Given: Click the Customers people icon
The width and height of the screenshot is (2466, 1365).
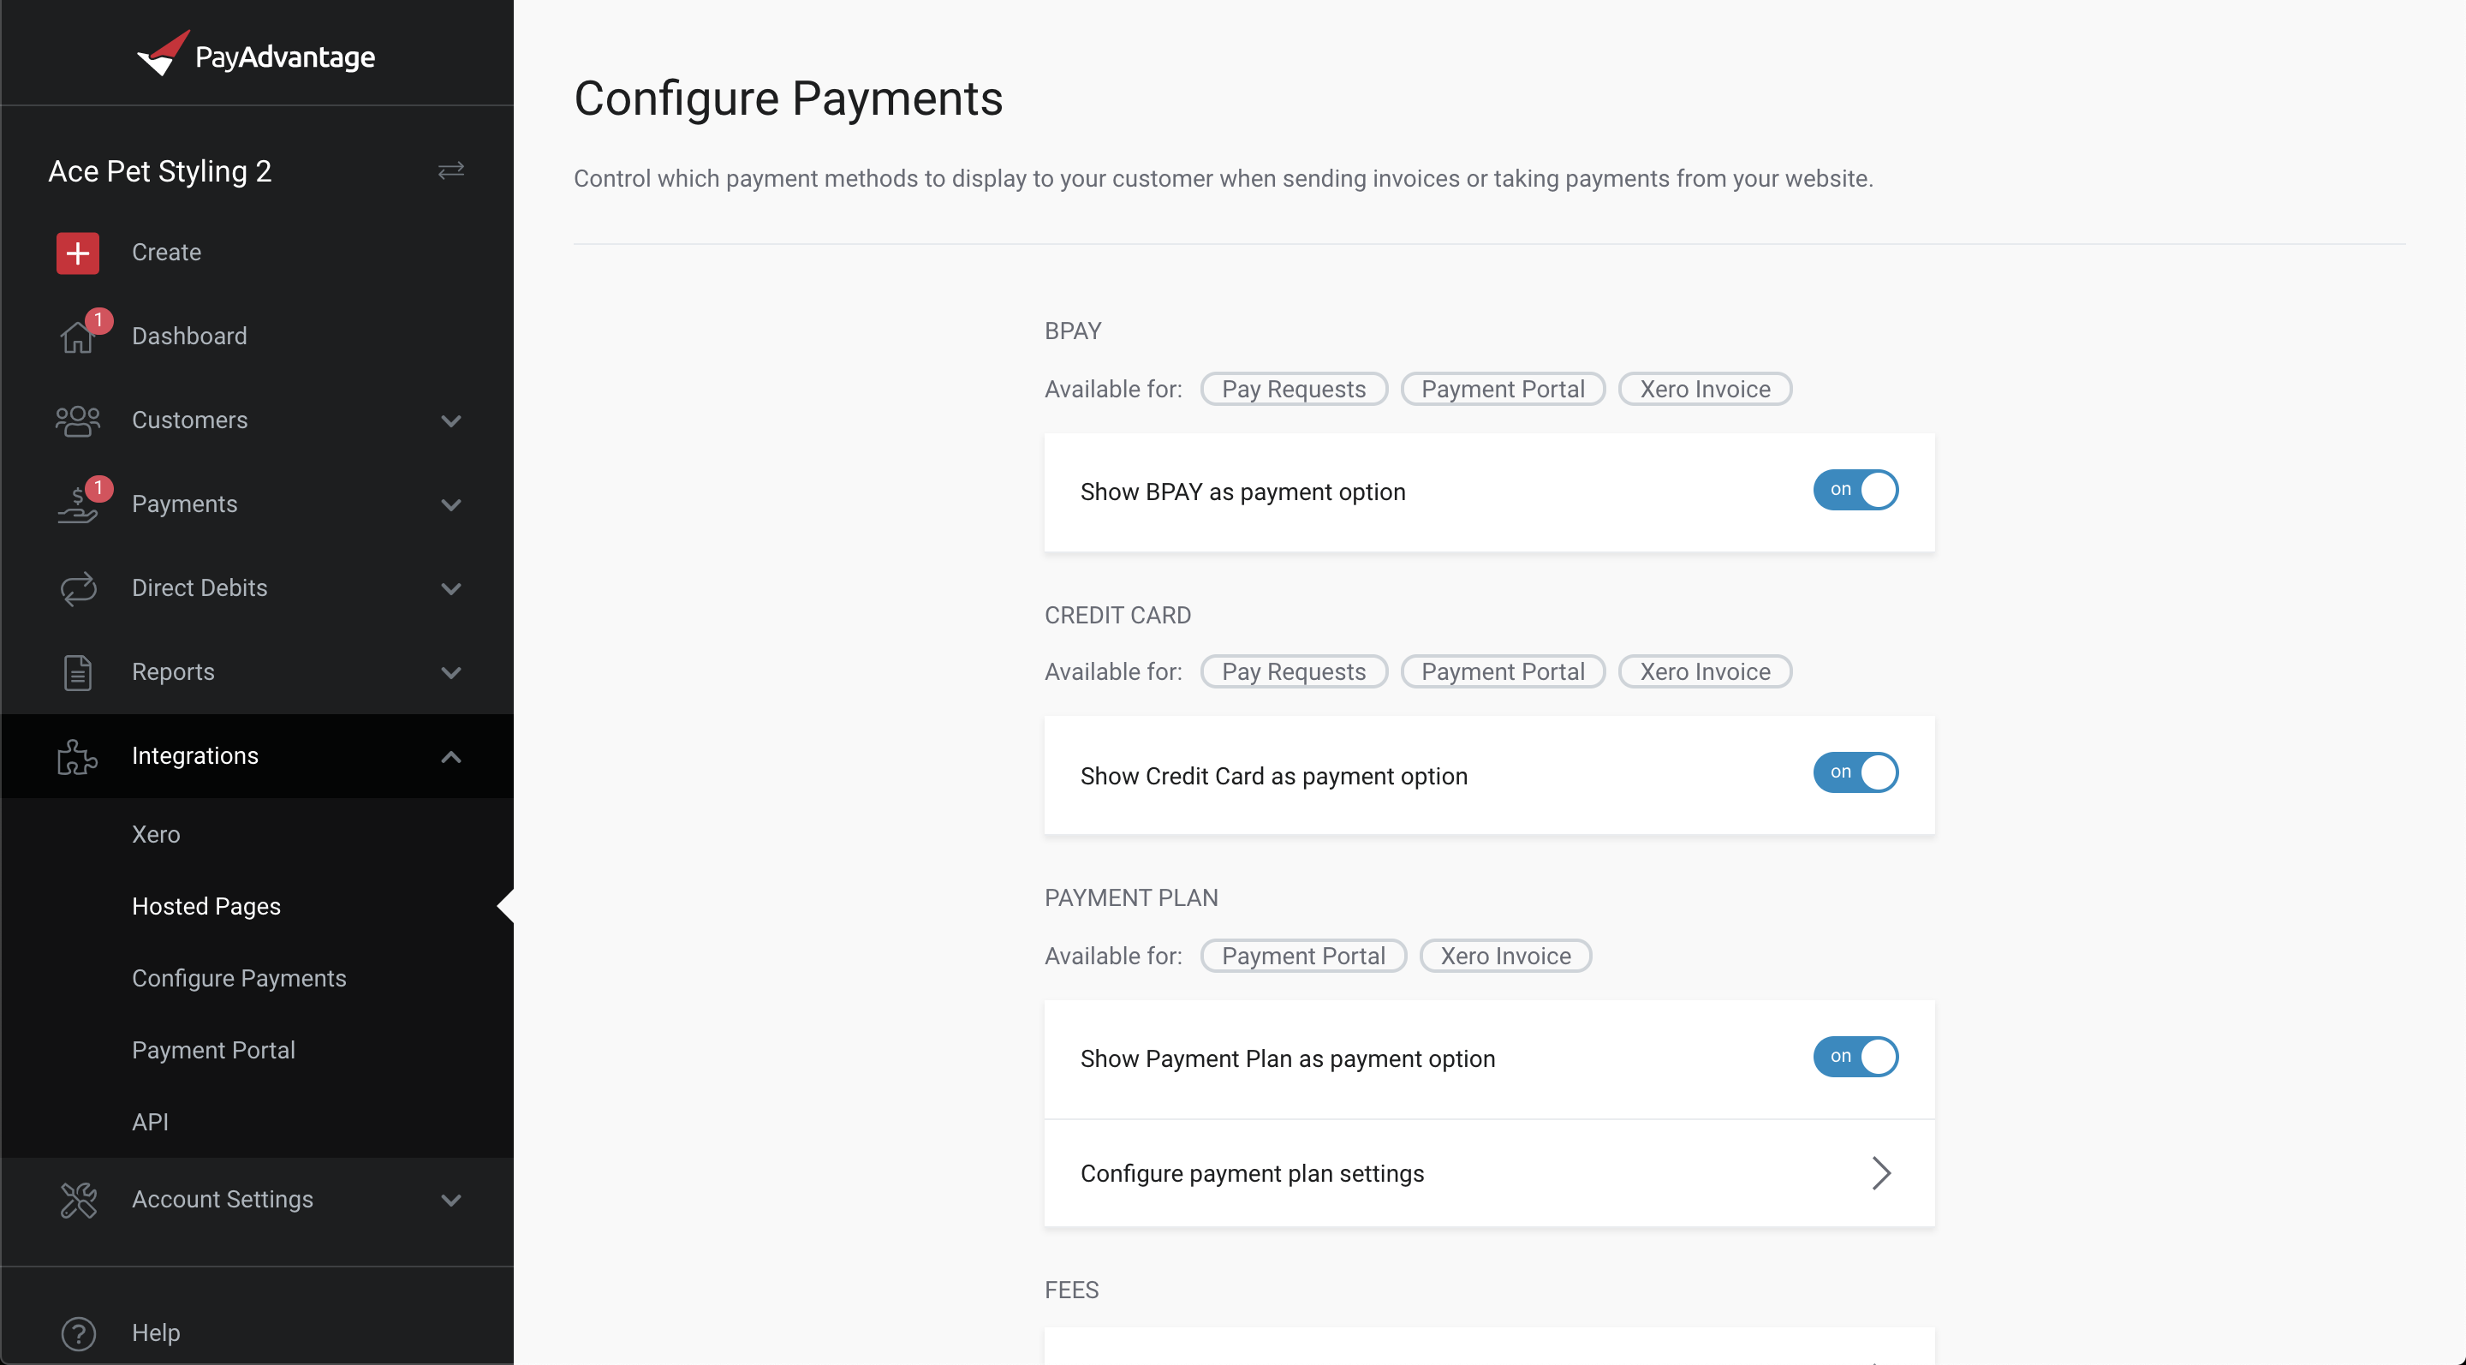Looking at the screenshot, I should point(78,420).
